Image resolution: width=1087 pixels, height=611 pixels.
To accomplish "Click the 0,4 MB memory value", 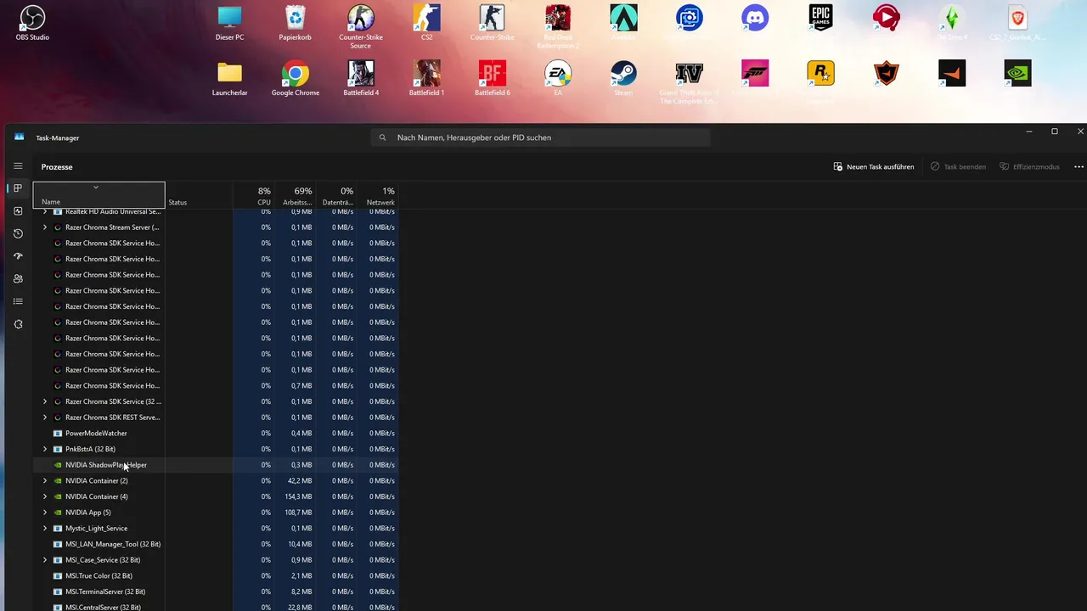I will point(301,433).
